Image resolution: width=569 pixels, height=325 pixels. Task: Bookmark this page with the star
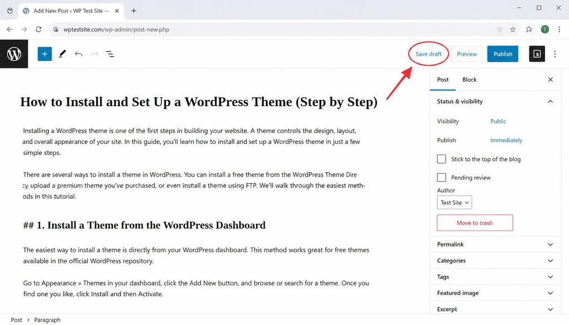tap(513, 29)
